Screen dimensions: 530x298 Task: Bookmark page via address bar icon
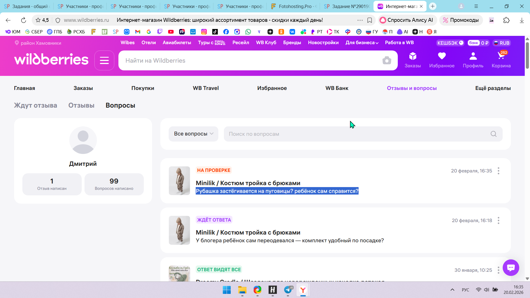(x=370, y=20)
